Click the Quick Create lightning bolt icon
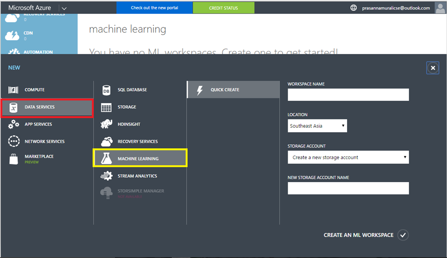The width and height of the screenshot is (447, 258). pos(199,90)
